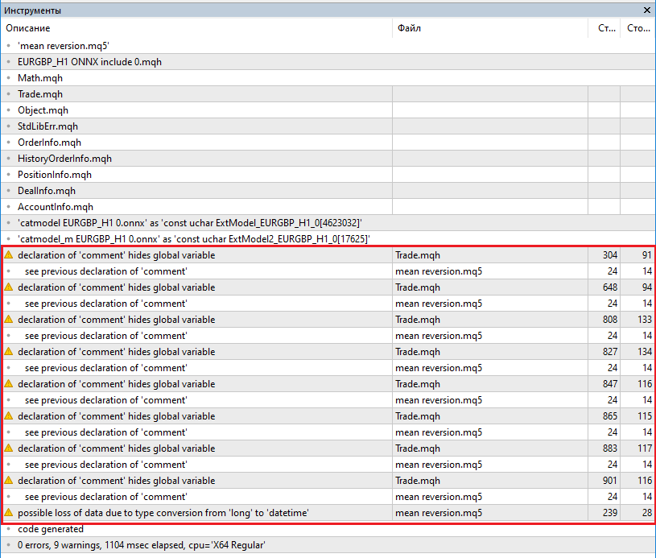Select 'see previous declaration' row below line 304 warning
The height and width of the screenshot is (558, 656).
coord(328,271)
